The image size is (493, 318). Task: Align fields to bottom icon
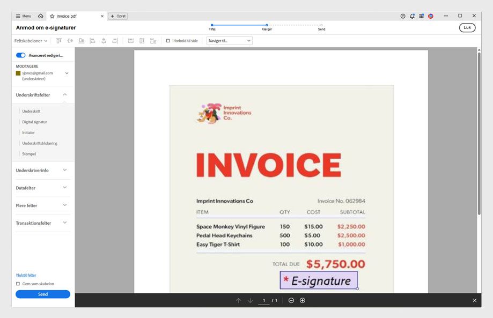click(x=82, y=41)
